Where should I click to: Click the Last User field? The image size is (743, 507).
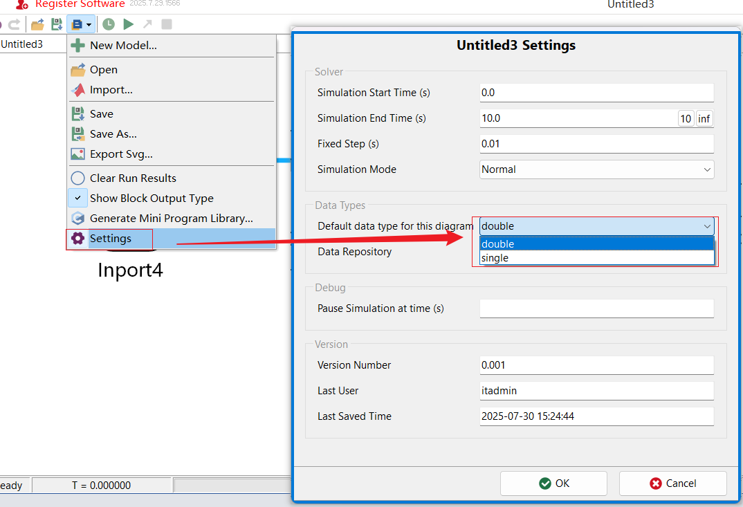point(596,391)
